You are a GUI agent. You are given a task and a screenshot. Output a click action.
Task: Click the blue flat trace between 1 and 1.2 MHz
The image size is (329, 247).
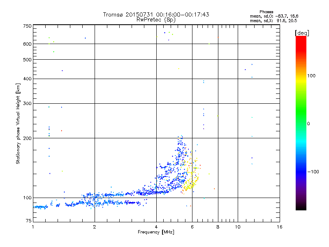[40, 207]
